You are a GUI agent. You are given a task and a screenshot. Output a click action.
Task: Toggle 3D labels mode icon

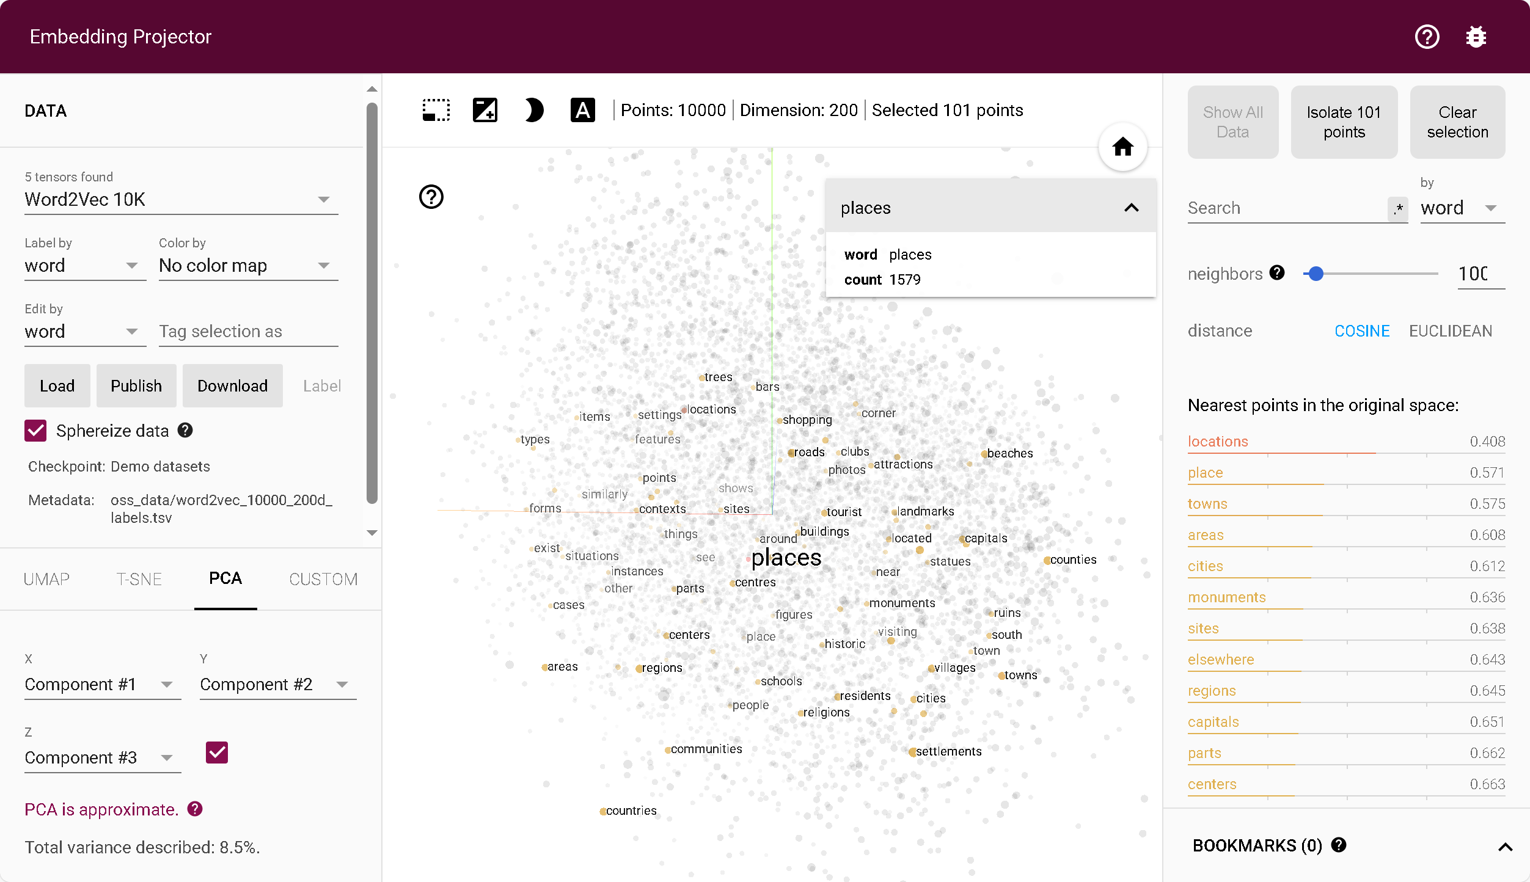coord(582,111)
